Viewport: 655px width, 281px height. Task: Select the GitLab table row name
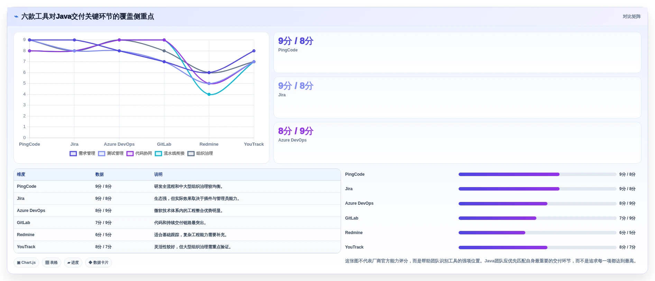click(x=24, y=223)
